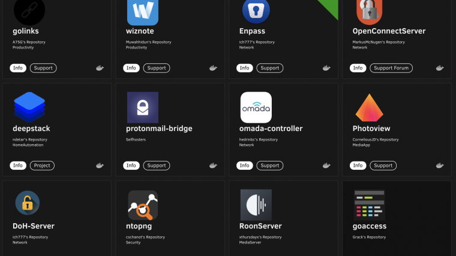Image resolution: width=456 pixels, height=256 pixels.
Task: Click the Enpass keyhole app icon
Action: pyautogui.click(x=256, y=11)
